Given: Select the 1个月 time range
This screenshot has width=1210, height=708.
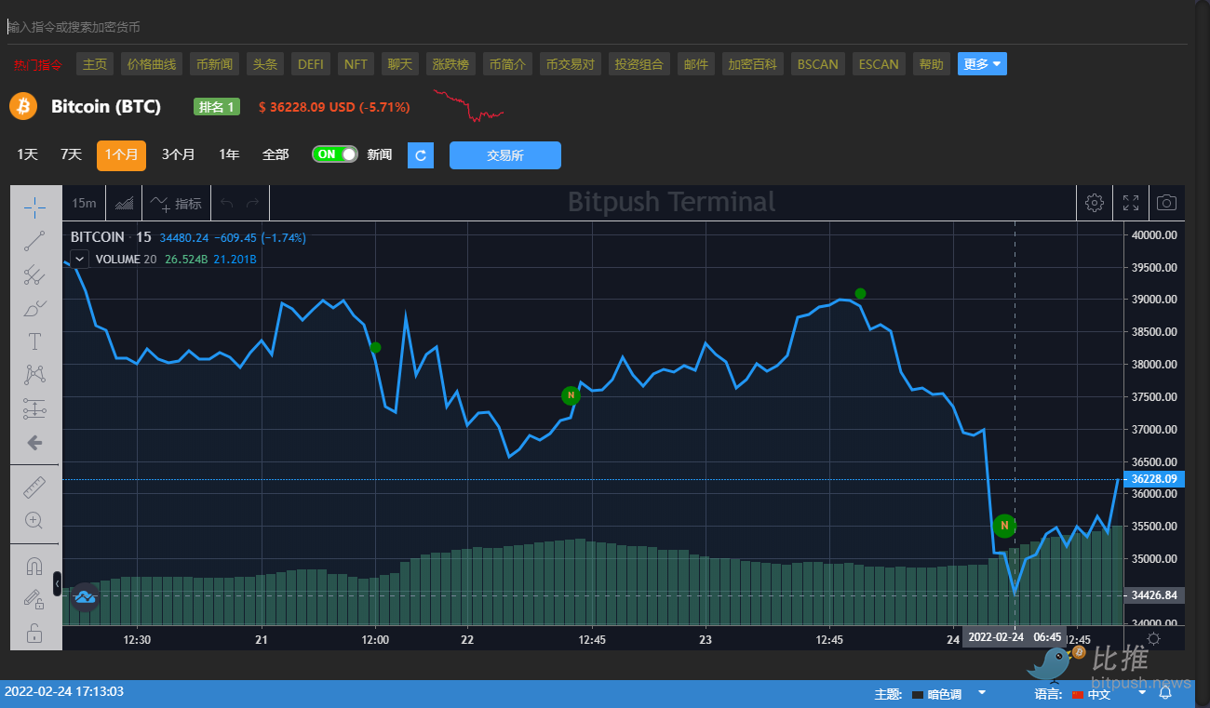Looking at the screenshot, I should coord(121,155).
